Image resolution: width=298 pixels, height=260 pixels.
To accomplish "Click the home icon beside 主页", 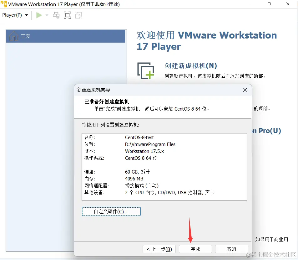I will pos(13,36).
